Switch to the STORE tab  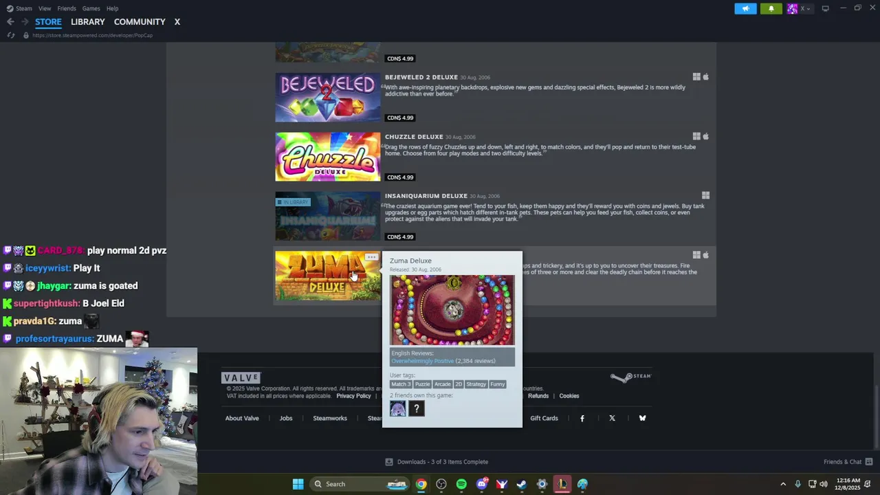pos(48,22)
